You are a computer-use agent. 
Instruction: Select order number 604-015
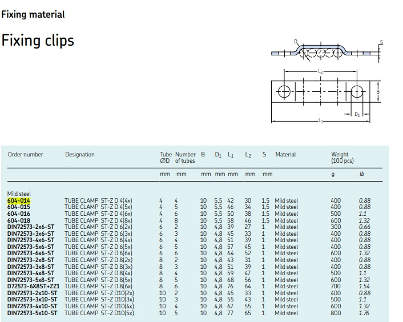coord(18,207)
